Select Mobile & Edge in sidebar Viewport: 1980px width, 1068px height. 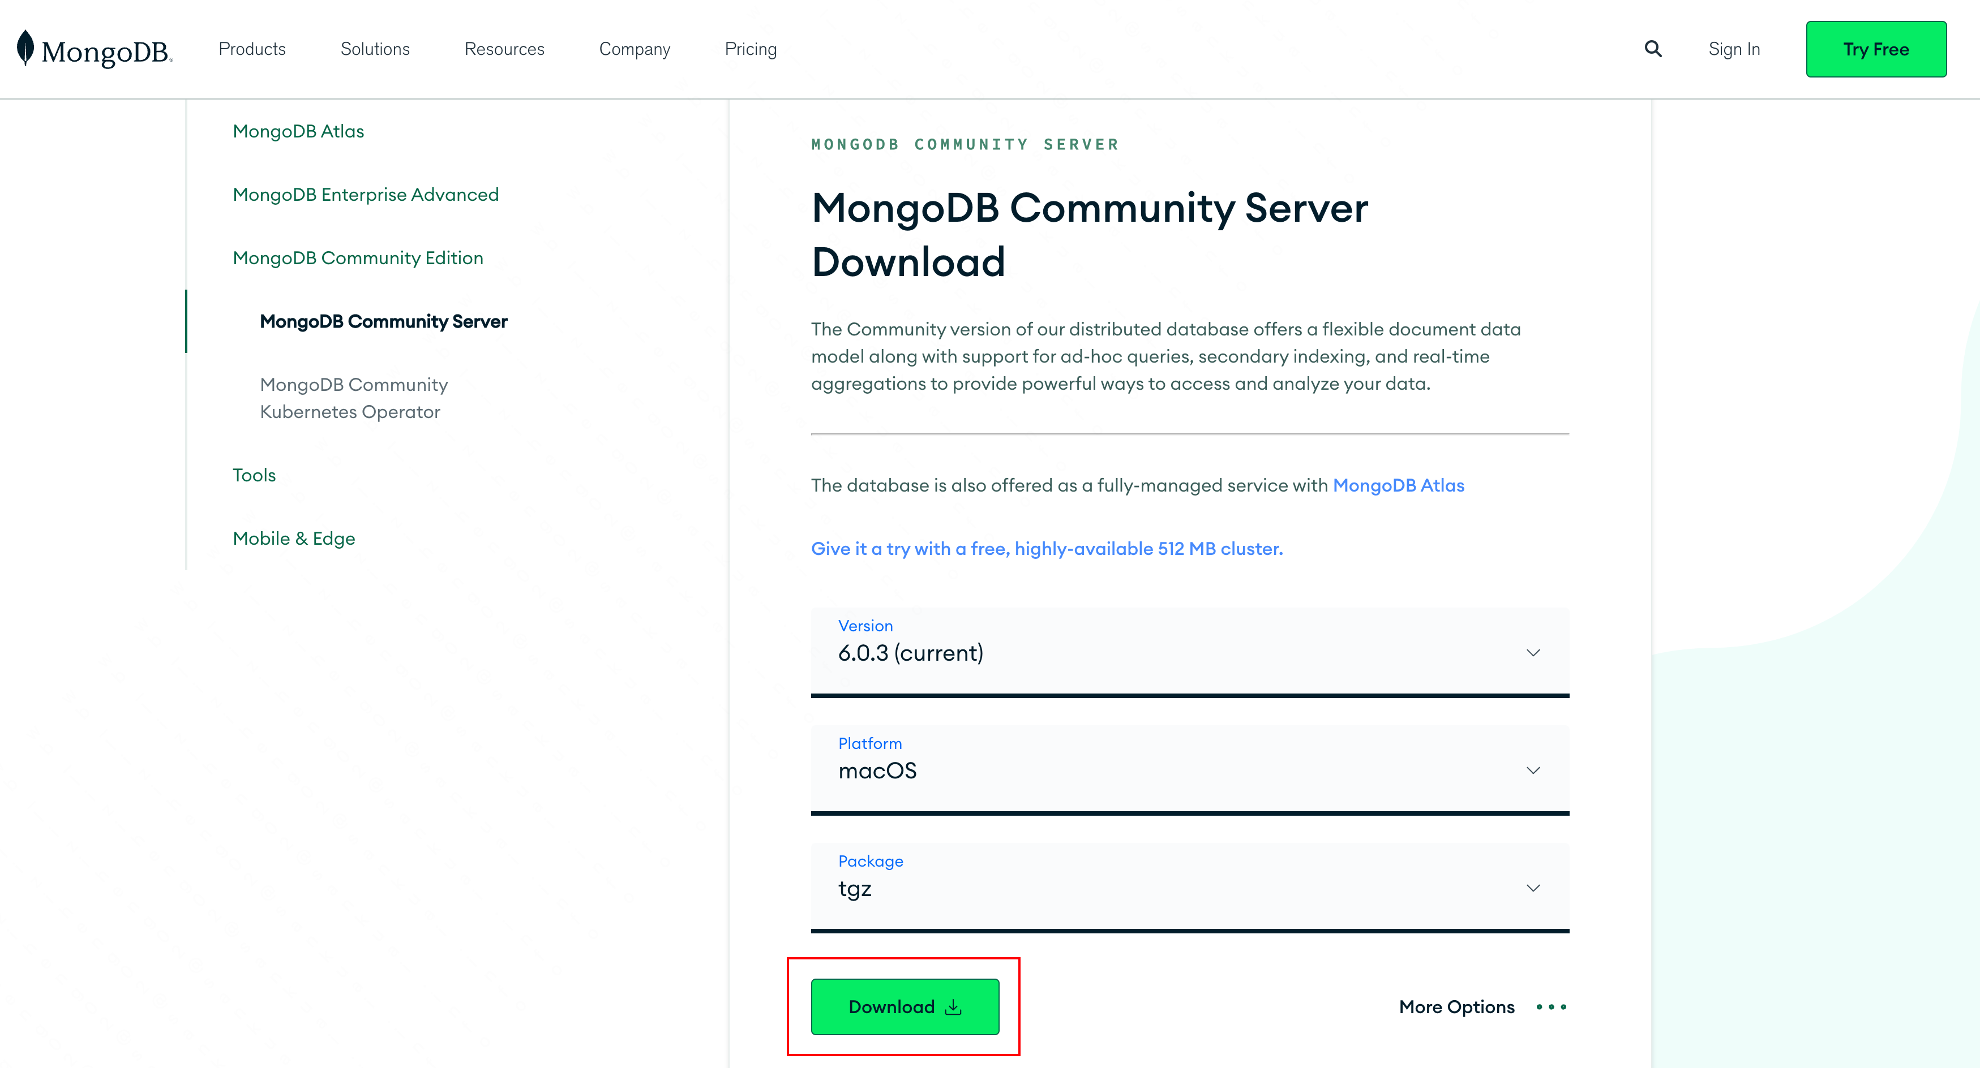294,539
